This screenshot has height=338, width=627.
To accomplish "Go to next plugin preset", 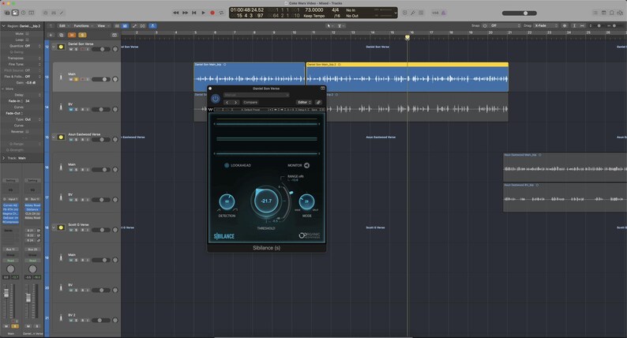I will [x=235, y=103].
